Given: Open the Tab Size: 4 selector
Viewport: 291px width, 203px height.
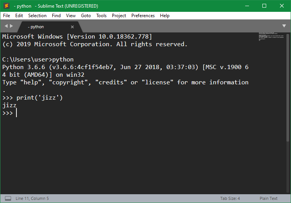Looking at the screenshot, I should (230, 198).
